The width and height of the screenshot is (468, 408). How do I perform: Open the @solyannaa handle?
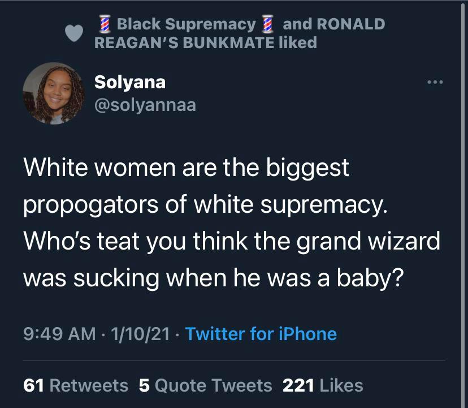click(145, 105)
